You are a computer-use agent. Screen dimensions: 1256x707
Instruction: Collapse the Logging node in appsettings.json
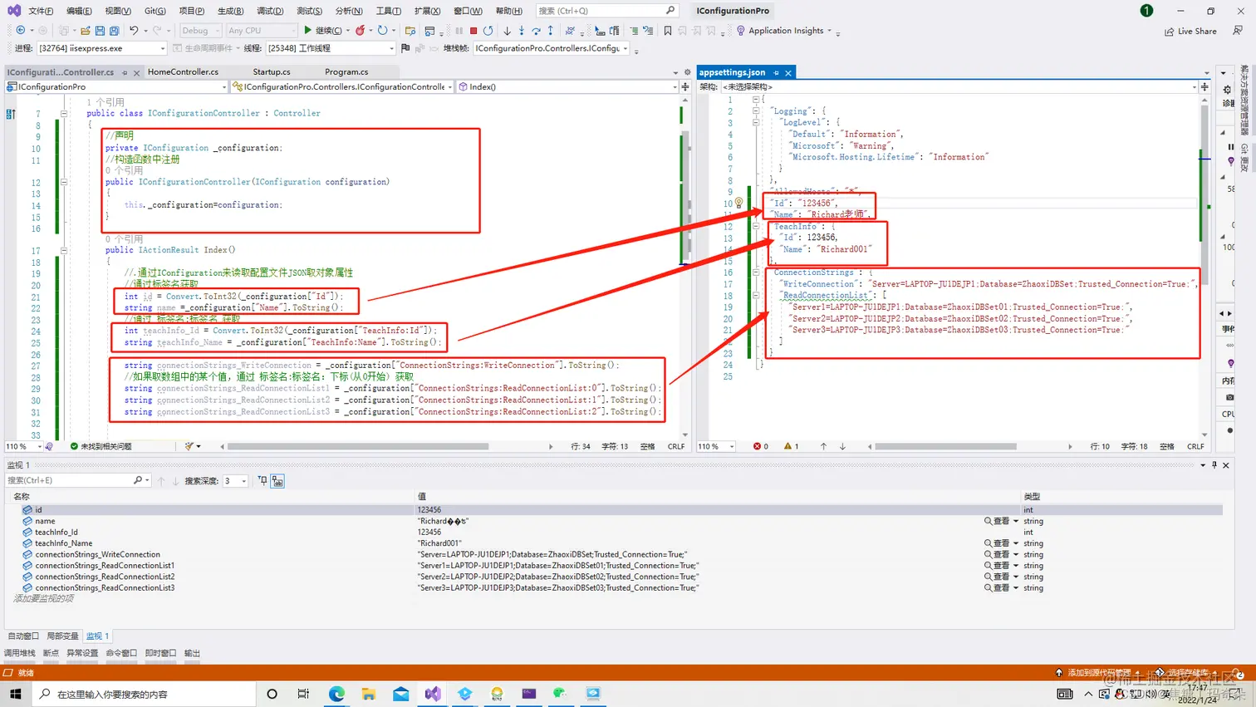[x=756, y=110]
